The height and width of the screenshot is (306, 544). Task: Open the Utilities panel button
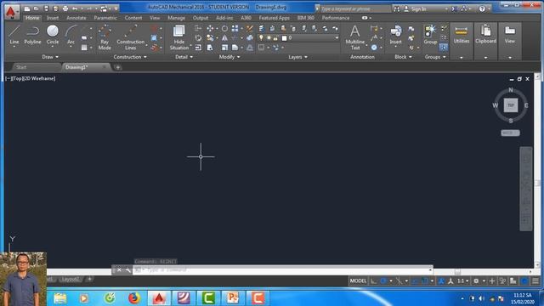pos(462,42)
